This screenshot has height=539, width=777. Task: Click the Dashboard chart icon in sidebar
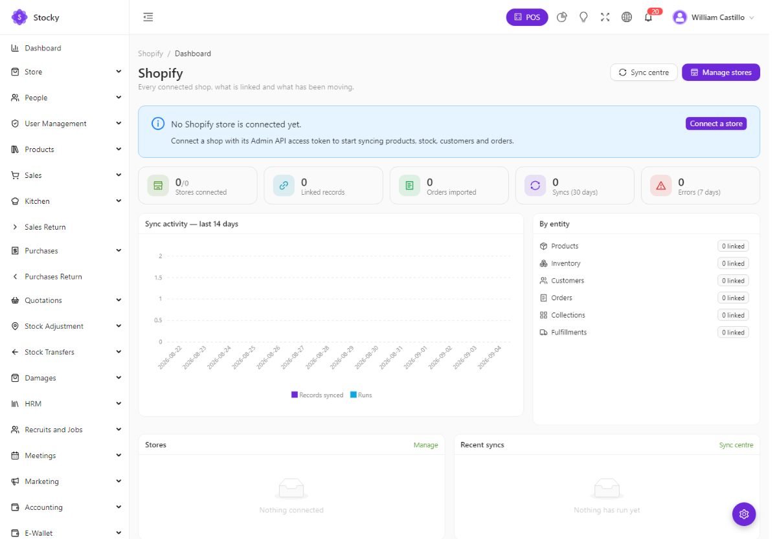15,48
